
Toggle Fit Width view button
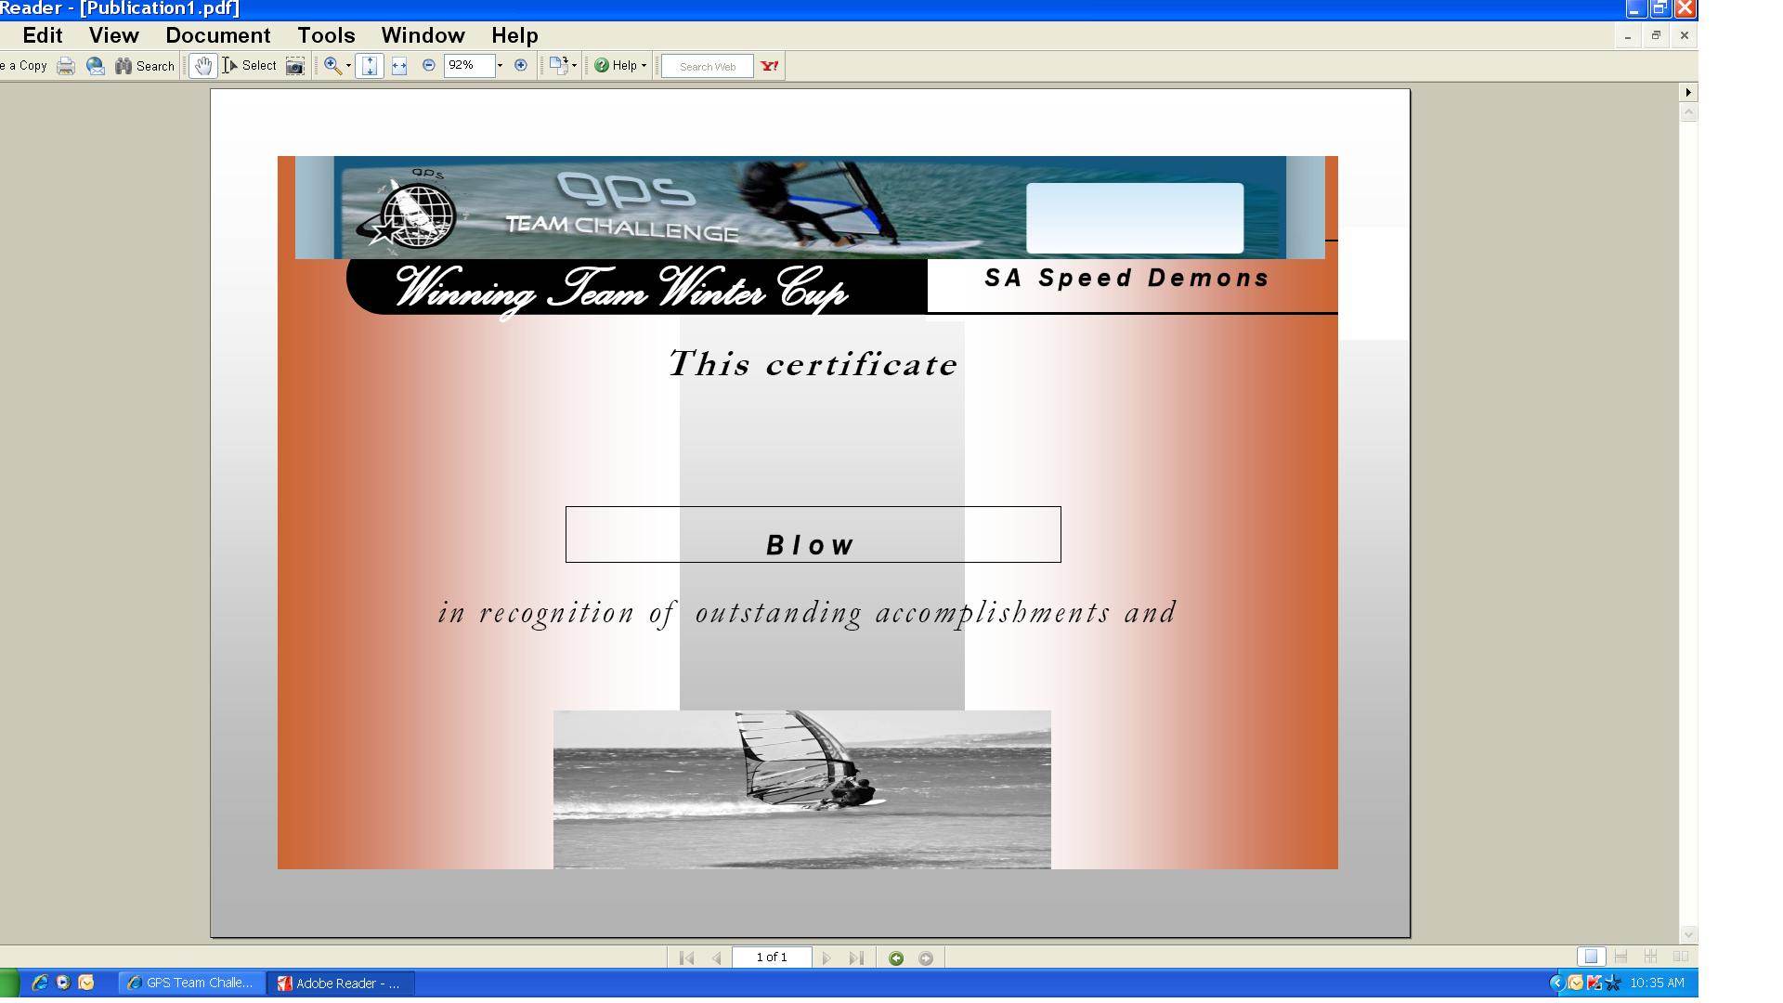[399, 66]
